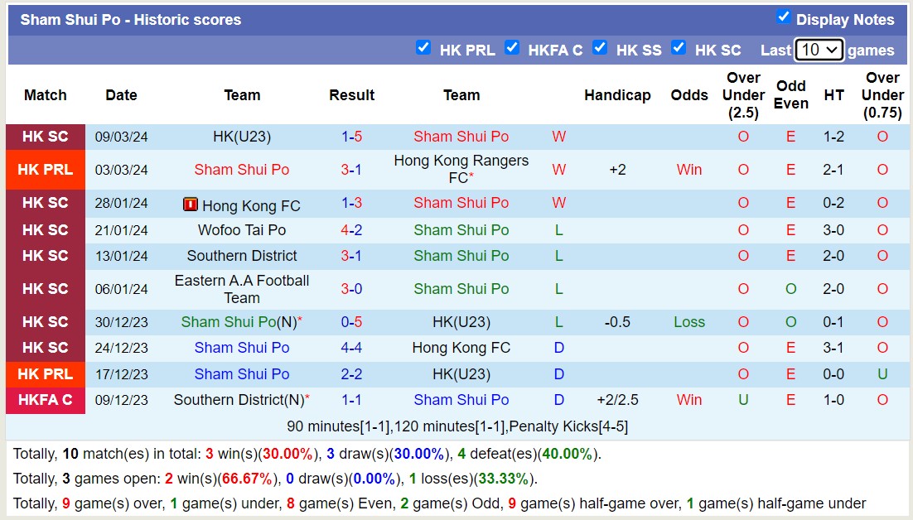Click Eastern A.A Football Team link
The width and height of the screenshot is (913, 520).
[x=242, y=289]
